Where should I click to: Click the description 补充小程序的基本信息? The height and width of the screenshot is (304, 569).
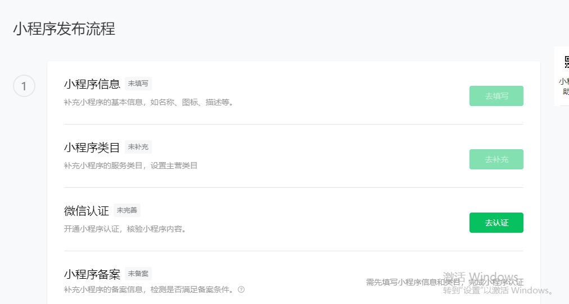pyautogui.click(x=149, y=103)
